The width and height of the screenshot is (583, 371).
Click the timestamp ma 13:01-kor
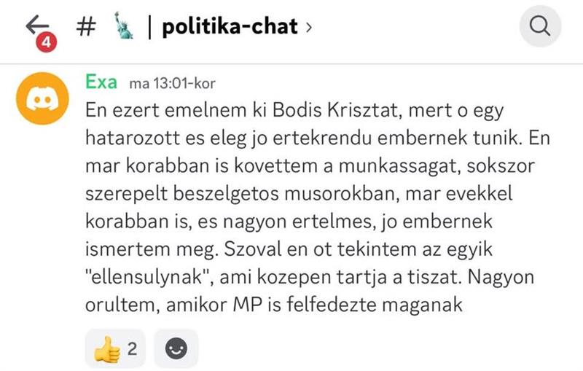click(x=172, y=82)
